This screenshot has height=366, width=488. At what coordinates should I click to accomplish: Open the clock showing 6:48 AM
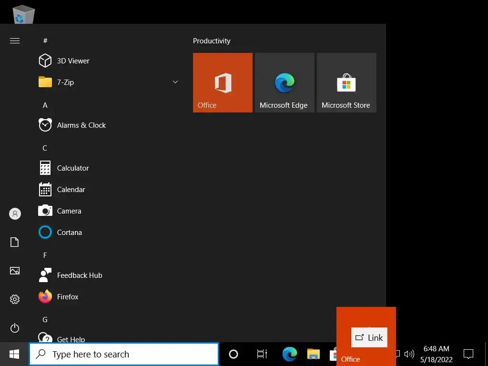coord(437,354)
